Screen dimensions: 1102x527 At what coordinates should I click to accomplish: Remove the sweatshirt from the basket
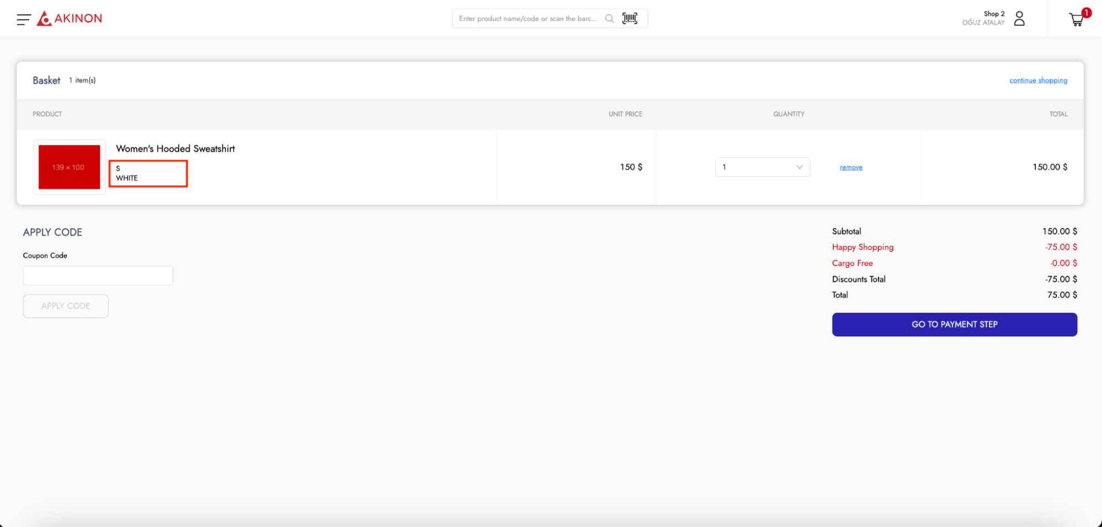pos(851,167)
